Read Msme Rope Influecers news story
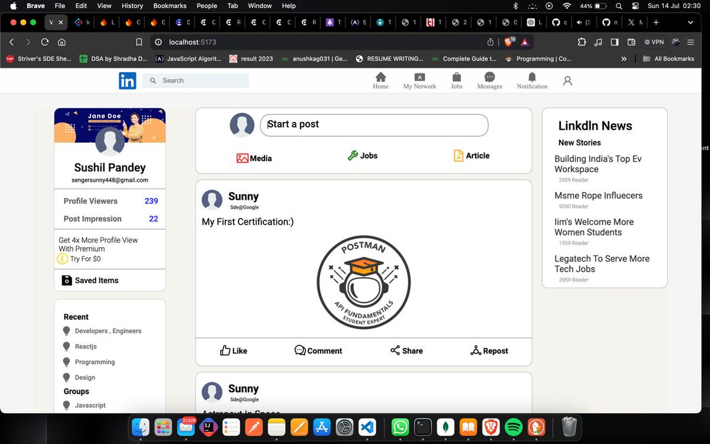The image size is (710, 444). coord(598,195)
